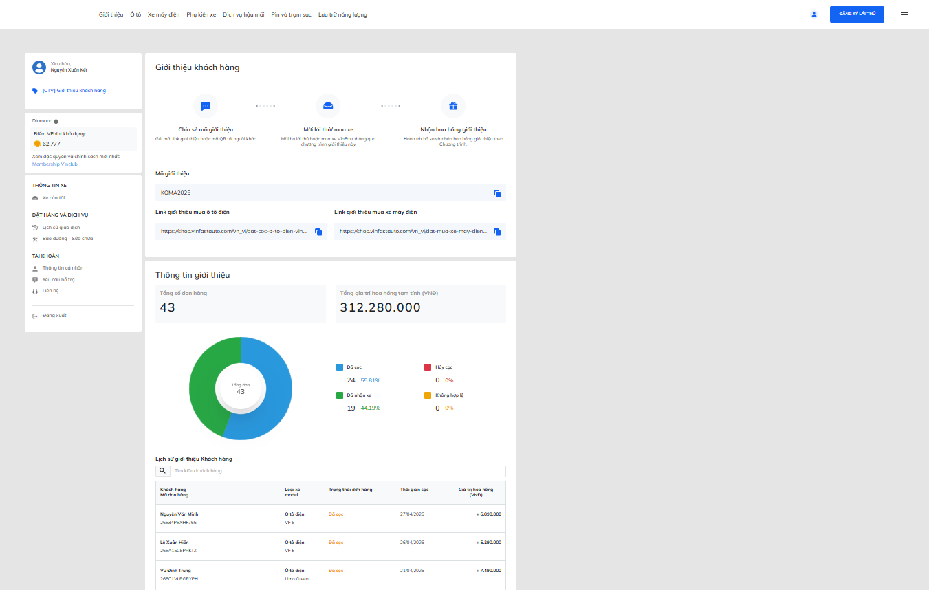
Task: Select Phụ kiện xe in the top navigation
Action: (201, 14)
